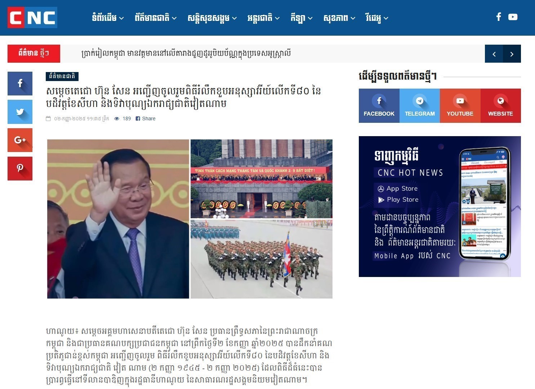Open the YouTube icon in top header
This screenshot has width=535, height=389.
click(x=513, y=17)
